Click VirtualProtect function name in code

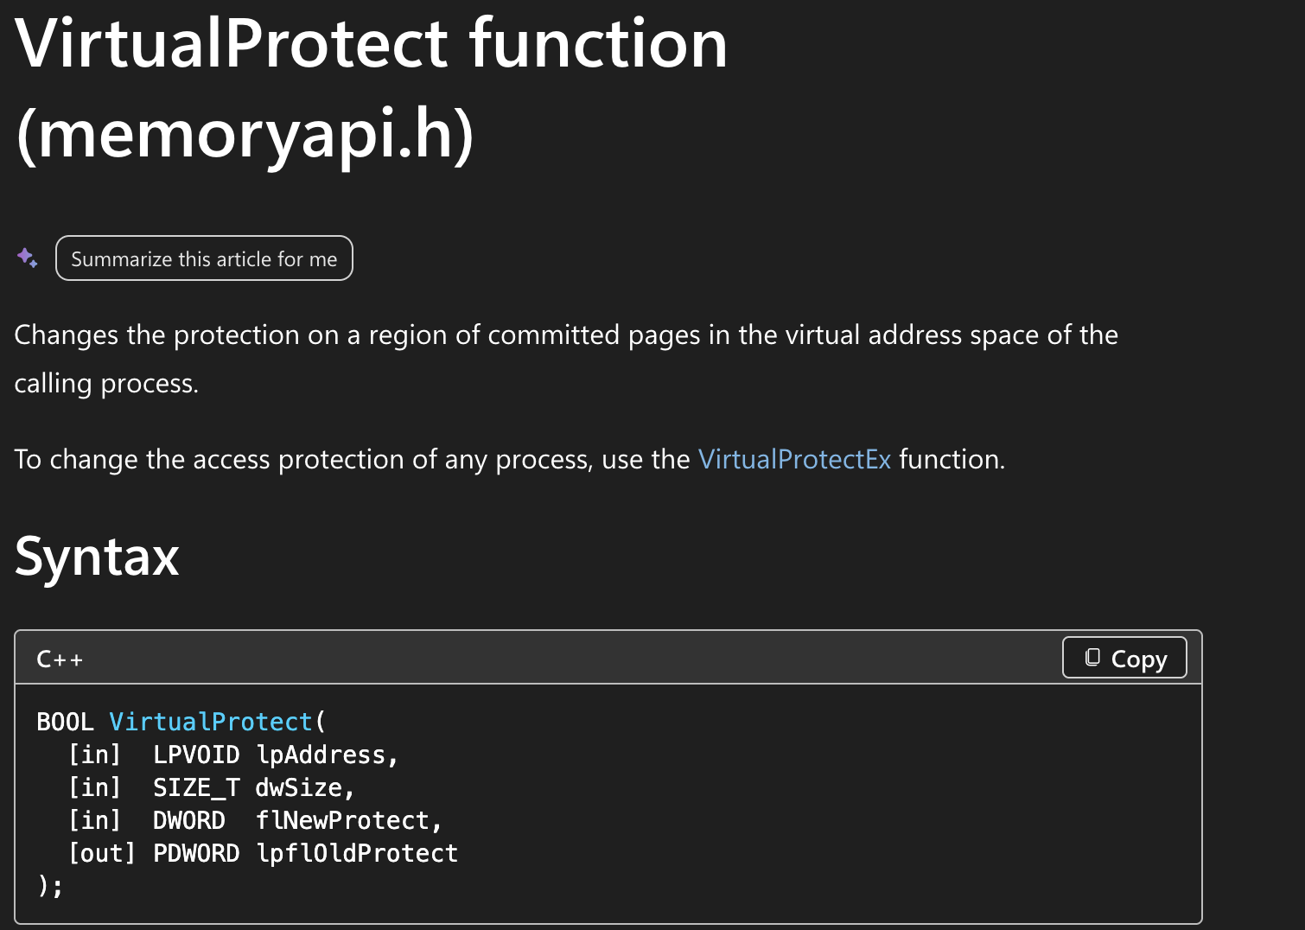click(211, 722)
